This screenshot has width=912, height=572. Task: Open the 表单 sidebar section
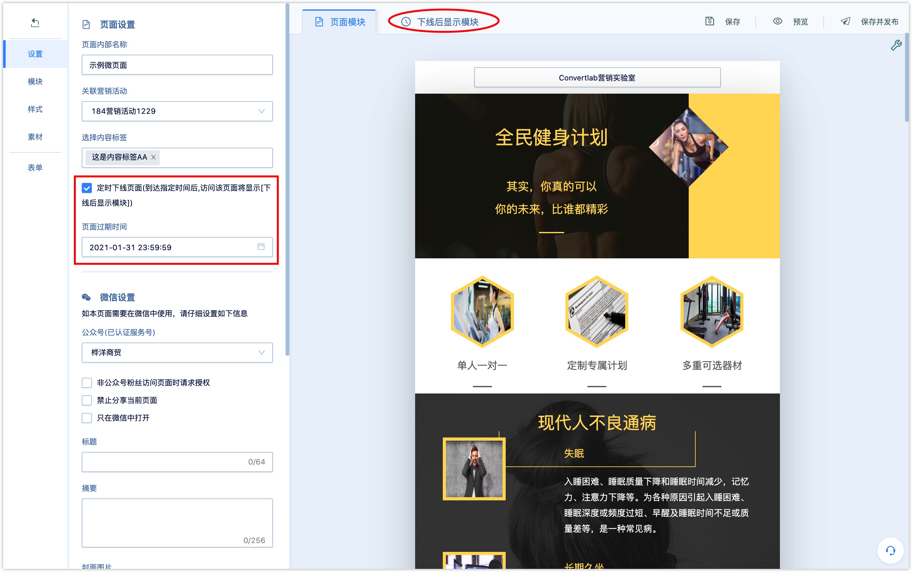tap(35, 168)
